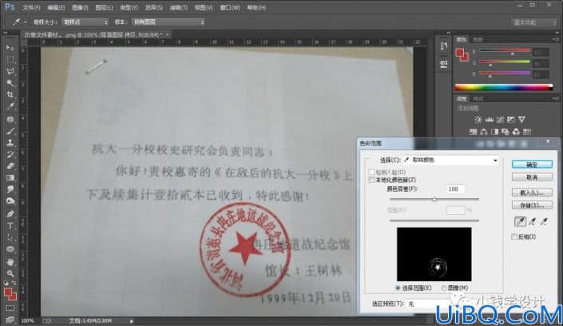Select the Spot Healing Brush tool
The image size is (563, 326).
(10, 119)
